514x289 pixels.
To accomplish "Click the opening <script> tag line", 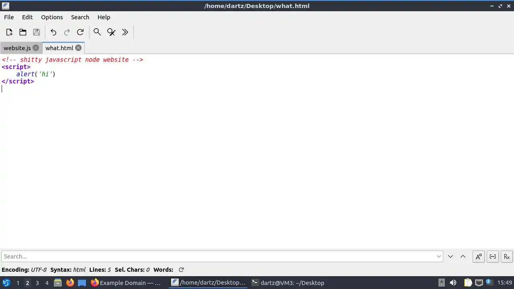I will coord(16,67).
